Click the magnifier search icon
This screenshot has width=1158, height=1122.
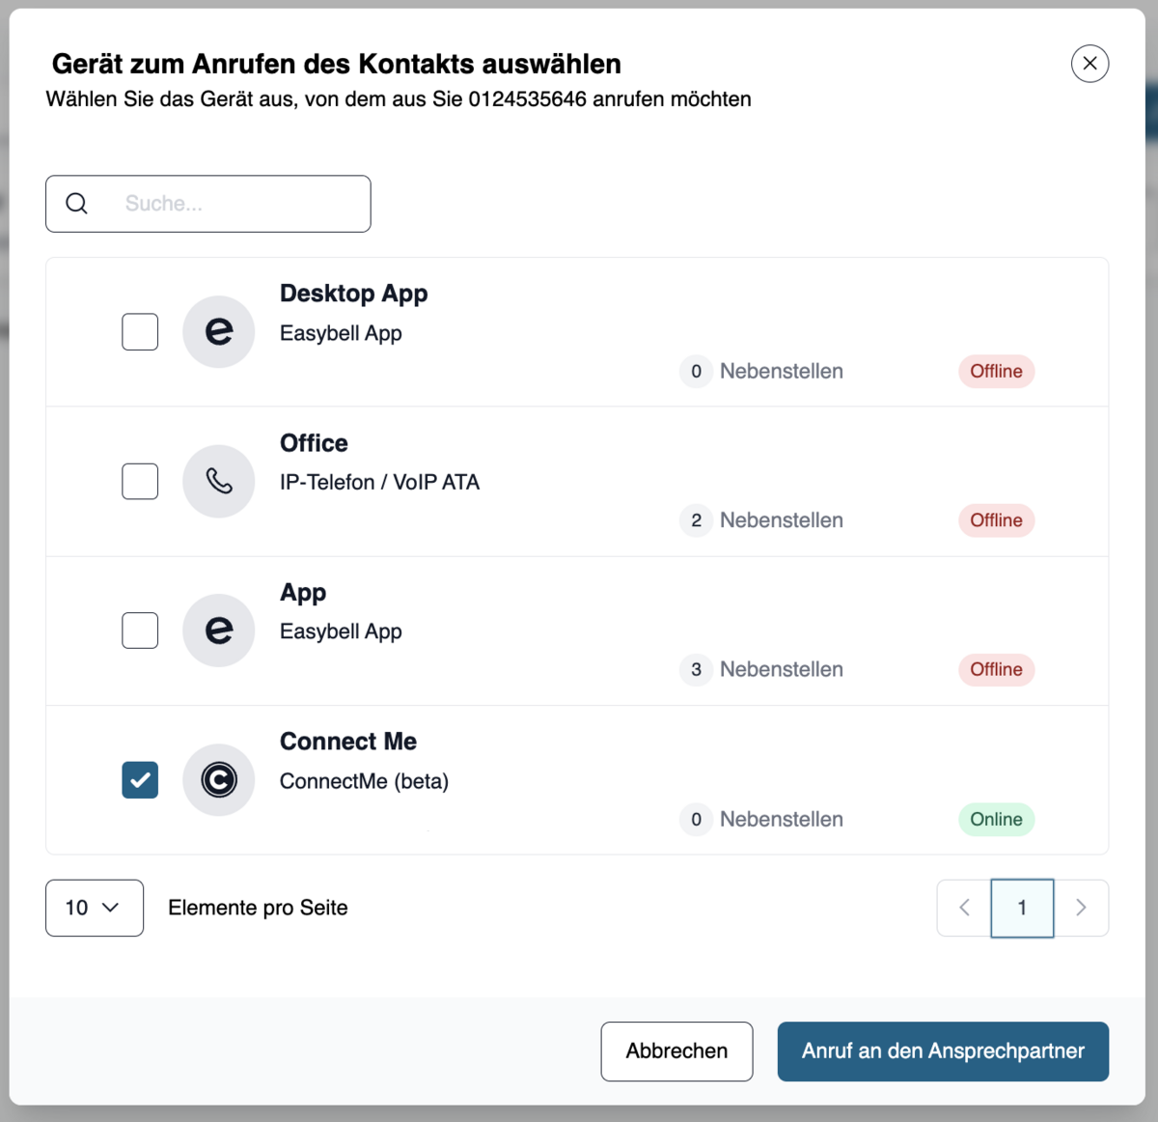point(77,204)
